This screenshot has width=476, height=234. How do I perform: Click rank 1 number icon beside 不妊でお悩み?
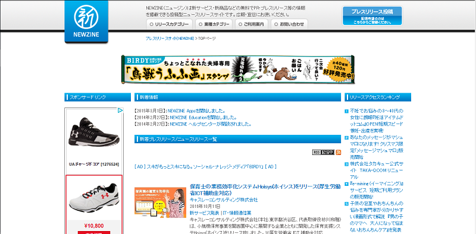tap(347, 111)
